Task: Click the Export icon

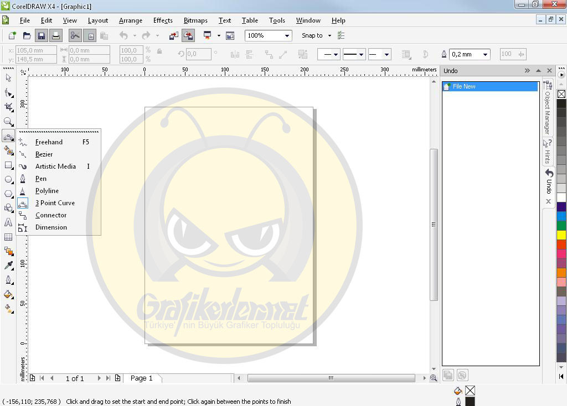Action: 188,35
